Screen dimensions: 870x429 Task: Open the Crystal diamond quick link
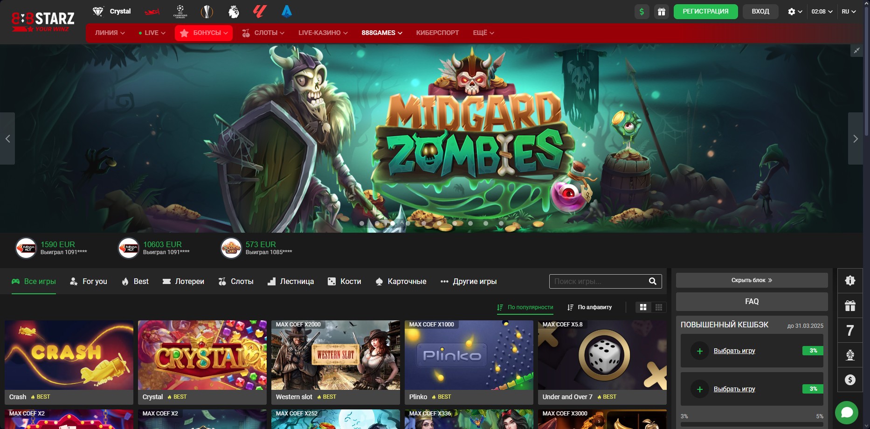111,11
